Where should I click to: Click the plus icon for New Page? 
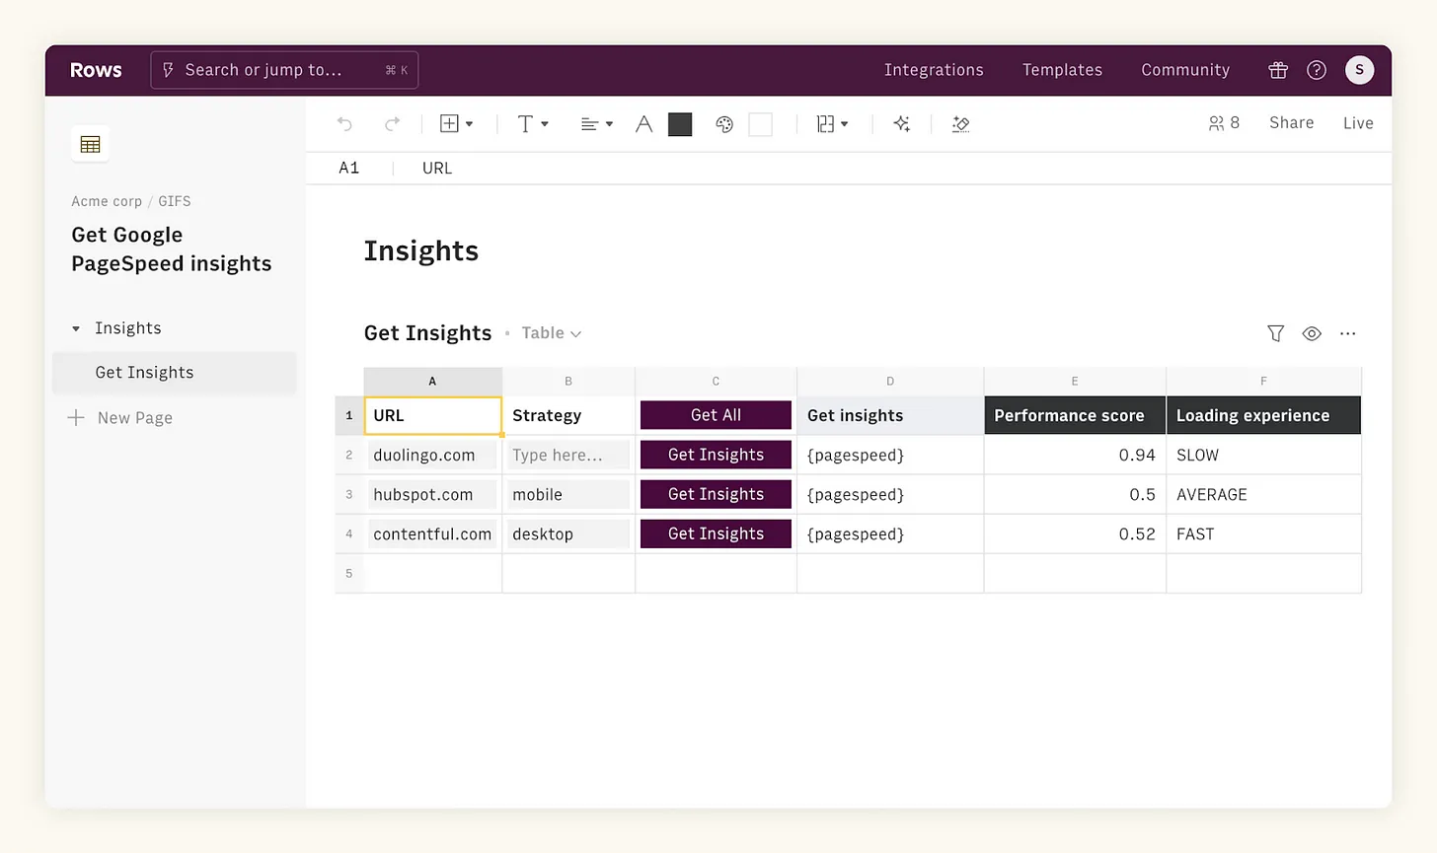point(76,418)
